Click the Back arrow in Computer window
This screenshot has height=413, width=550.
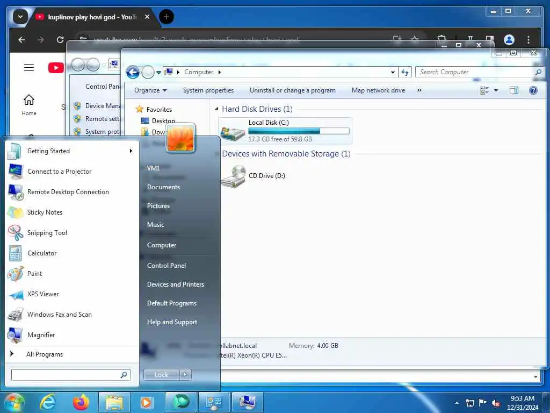click(x=133, y=73)
